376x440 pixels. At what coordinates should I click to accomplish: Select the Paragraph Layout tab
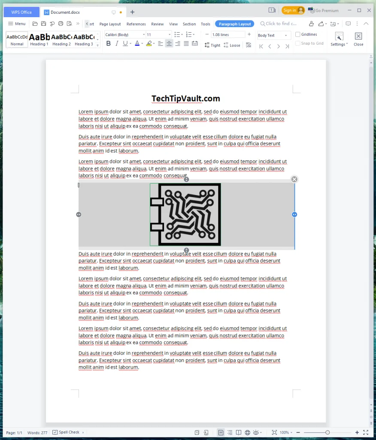tap(235, 24)
